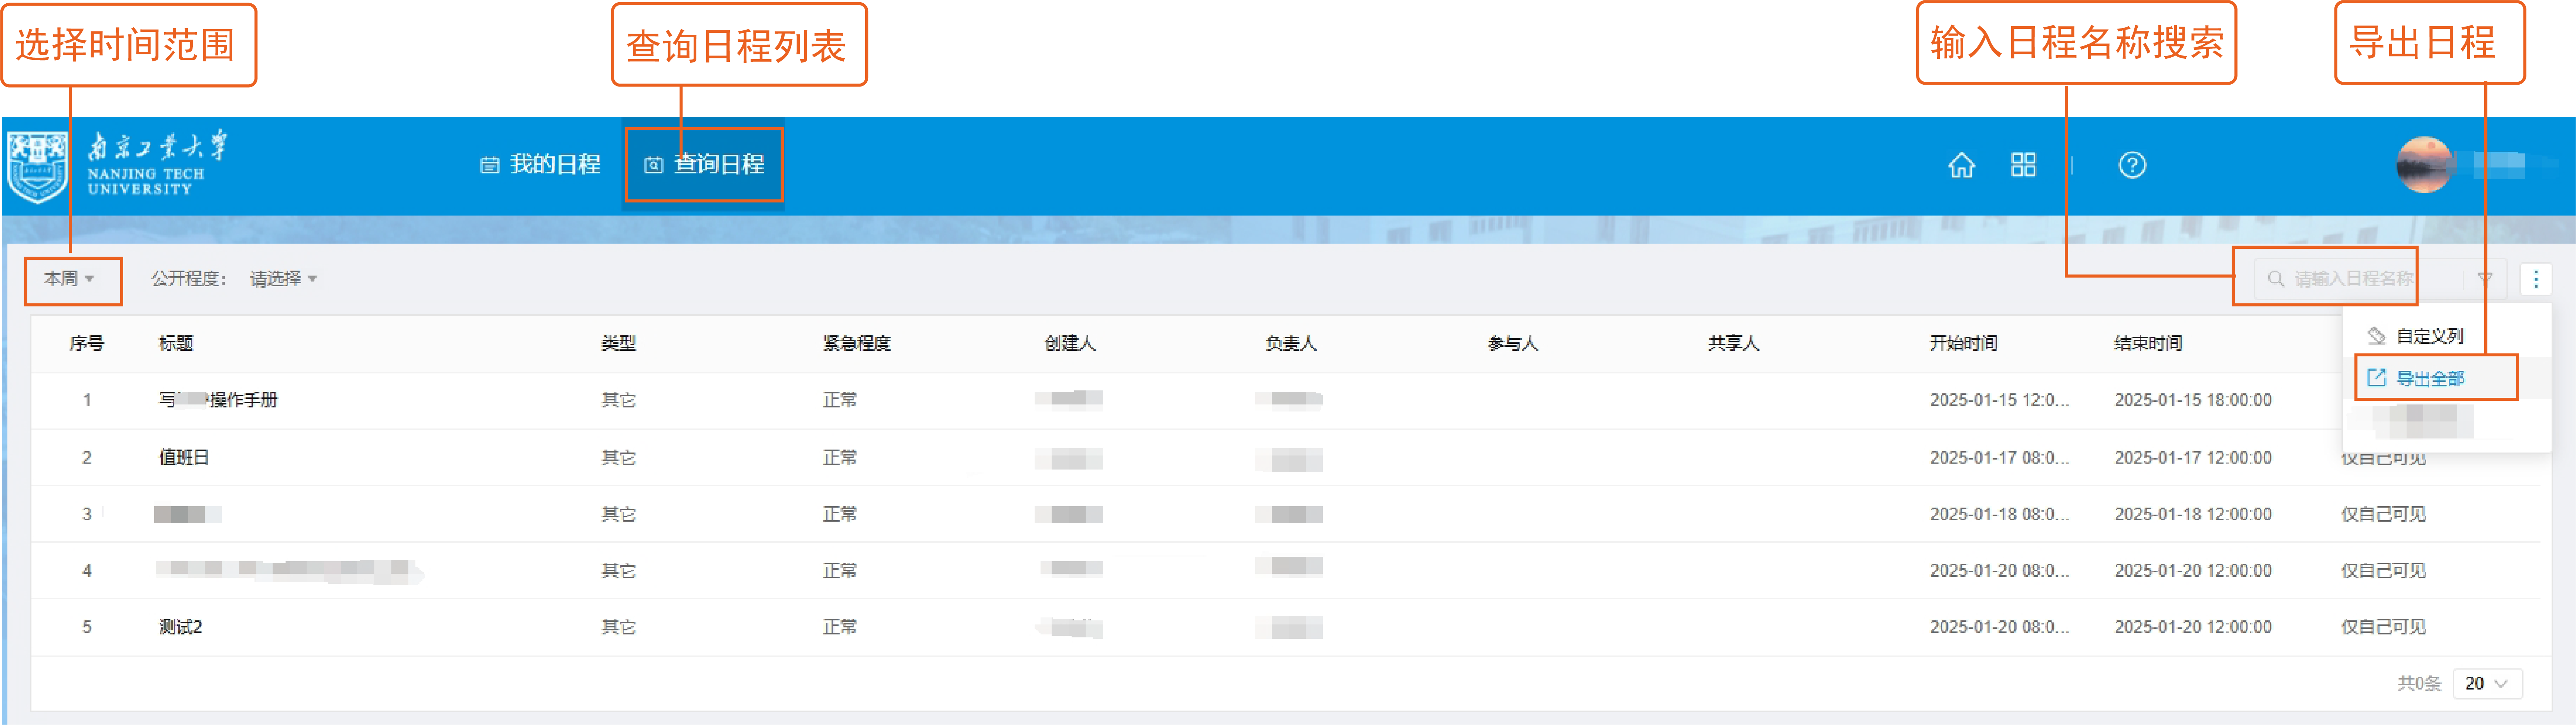Click the 标题 column header

pyautogui.click(x=176, y=343)
